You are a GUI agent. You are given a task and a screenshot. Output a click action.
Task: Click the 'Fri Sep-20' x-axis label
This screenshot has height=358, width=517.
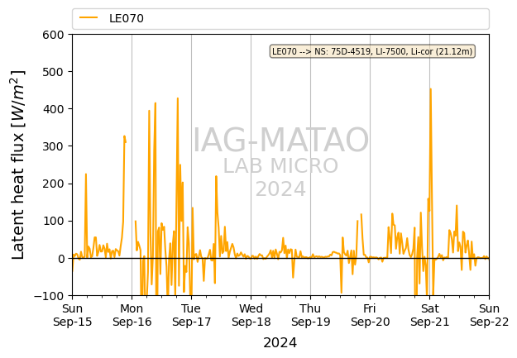[x=370, y=315]
